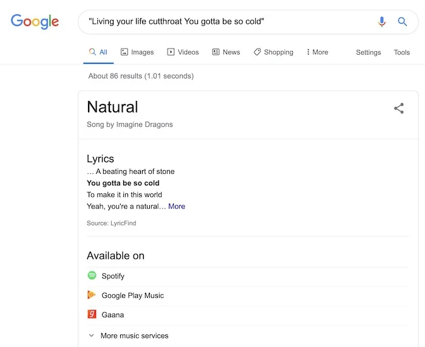Start voice search with microphone icon

382,21
